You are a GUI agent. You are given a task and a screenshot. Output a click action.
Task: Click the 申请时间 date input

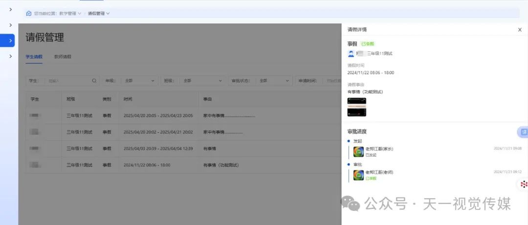(x=331, y=81)
